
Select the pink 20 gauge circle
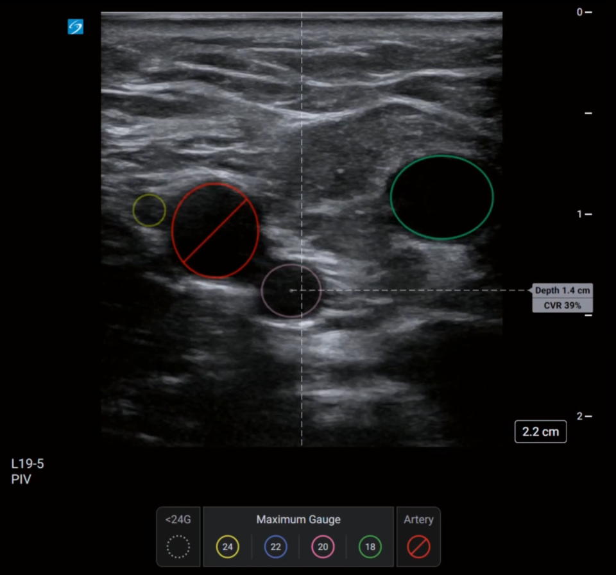(323, 547)
